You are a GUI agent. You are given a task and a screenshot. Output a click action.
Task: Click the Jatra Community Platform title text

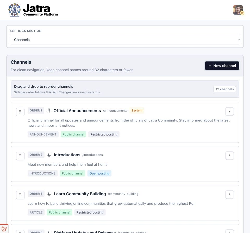[x=41, y=10]
